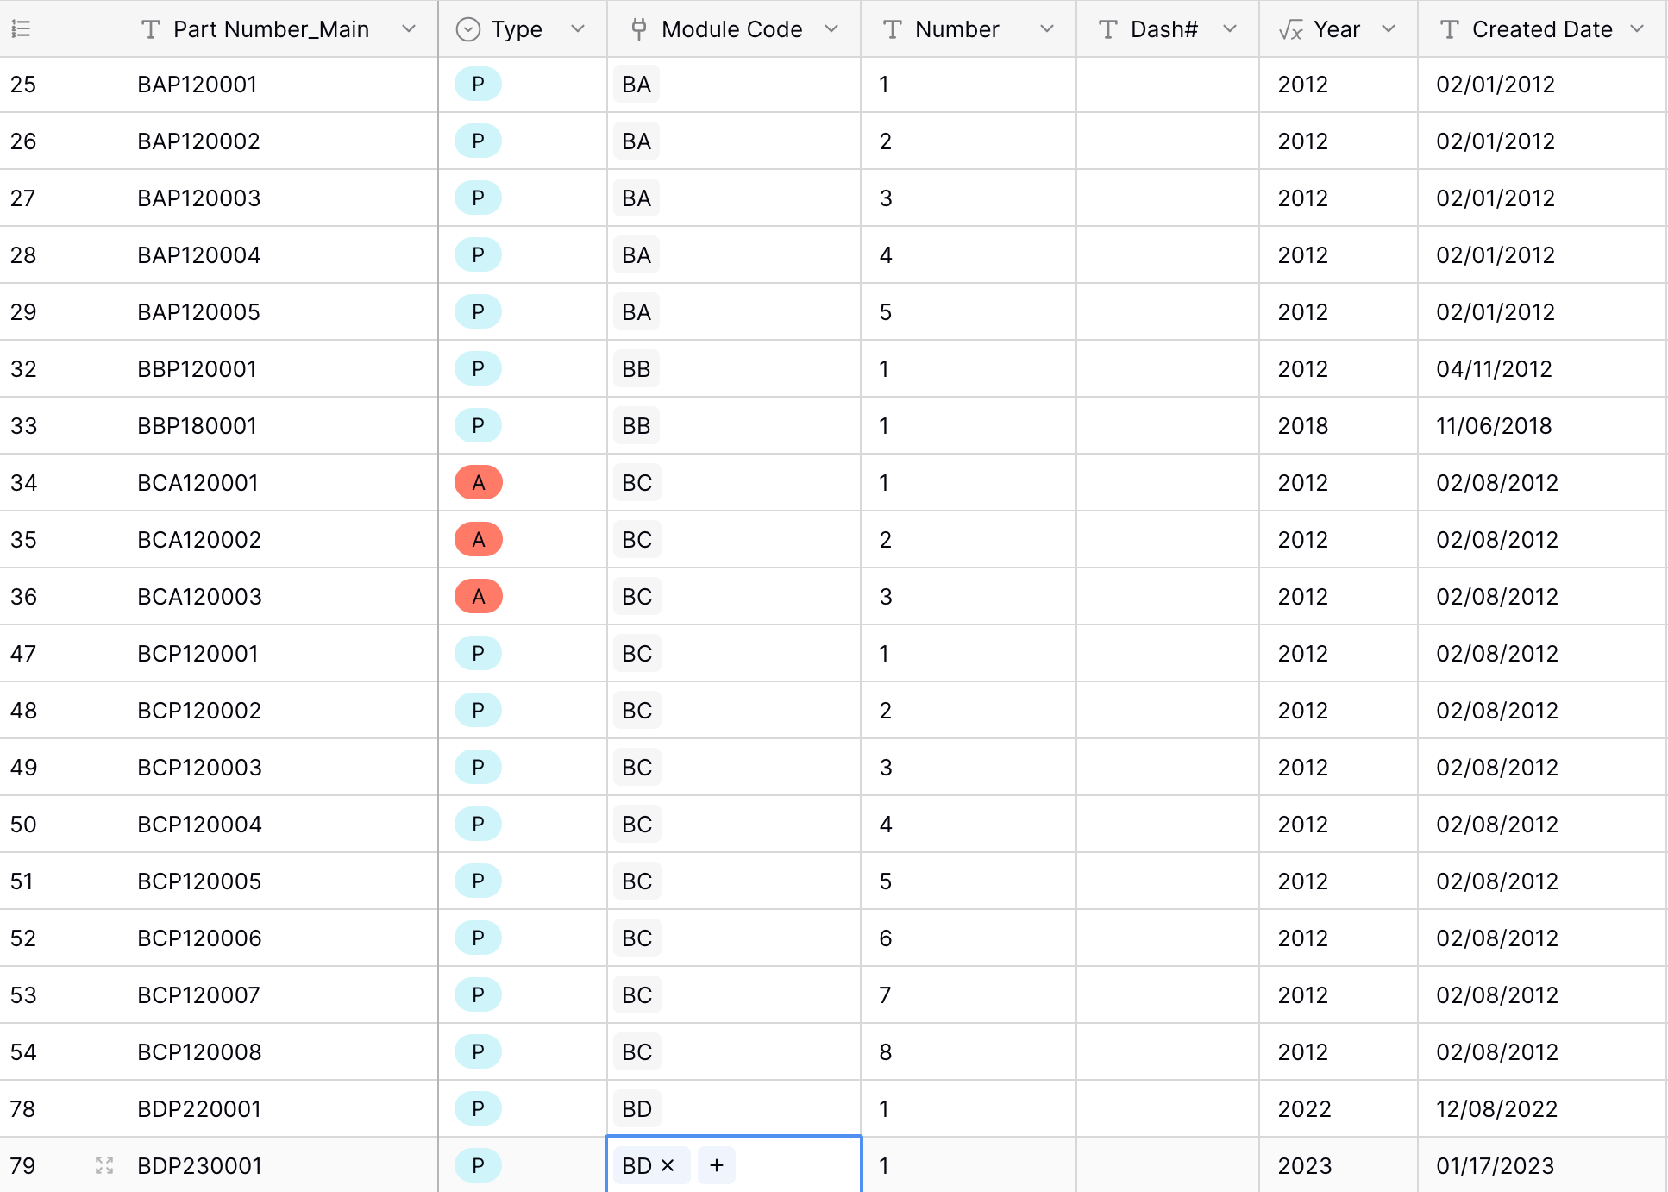Viewport: 1668px width, 1192px height.
Task: Click the single-select icon beside Type header
Action: pyautogui.click(x=467, y=29)
